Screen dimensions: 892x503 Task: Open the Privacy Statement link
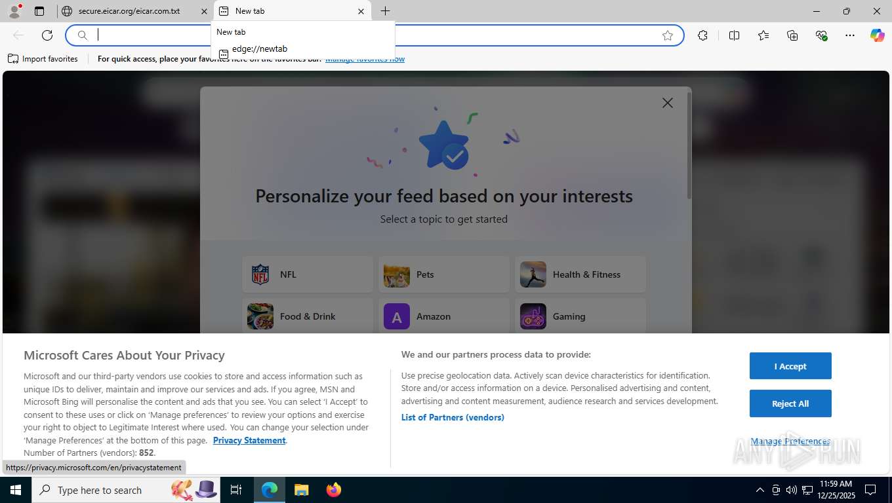(249, 440)
